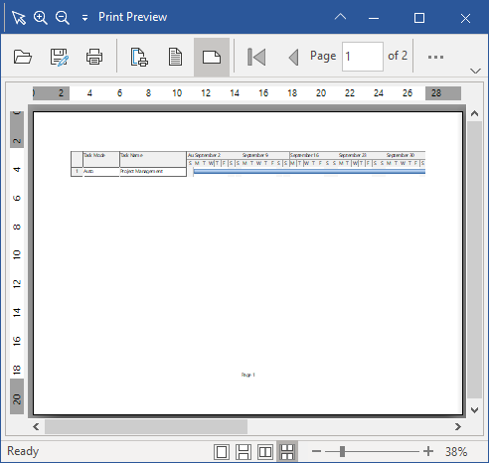The width and height of the screenshot is (489, 463).
Task: Activate the zoom in magnifier tool
Action: (x=41, y=18)
